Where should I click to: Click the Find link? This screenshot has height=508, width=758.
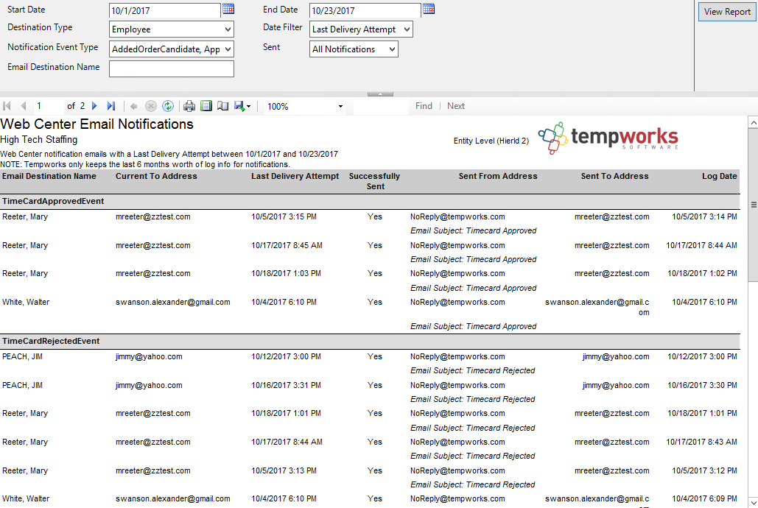pos(424,106)
